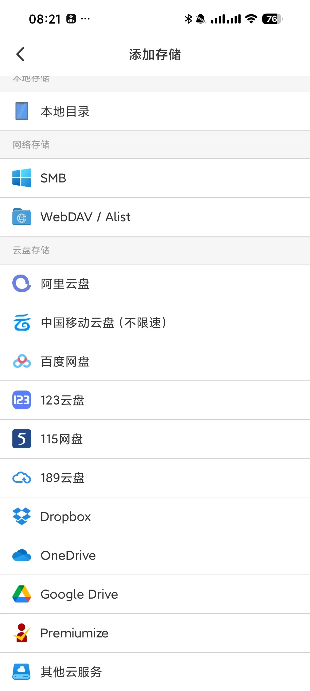Screen dimensions: 310x691
Task: Tap the Baidu Netdisk logo icon
Action: pyautogui.click(x=22, y=361)
